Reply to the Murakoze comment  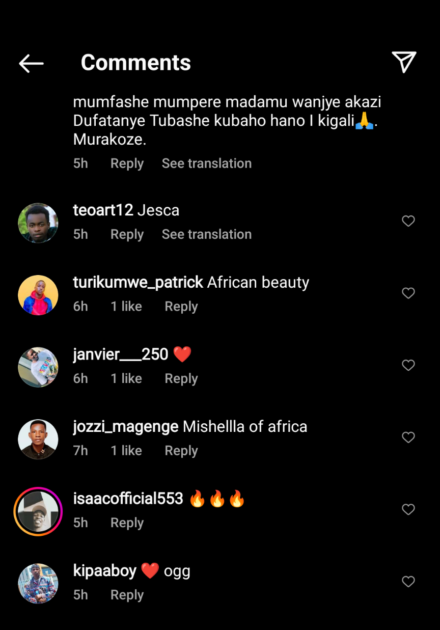[127, 163]
